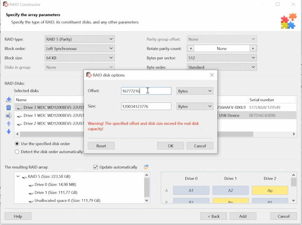The height and width of the screenshot is (225, 302).
Task: Click the Reset button
Action: point(101,146)
